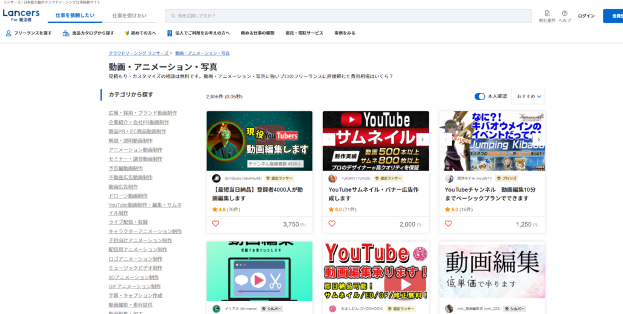Open 委託・常駐サービス menu
623x314 pixels.
(304, 33)
